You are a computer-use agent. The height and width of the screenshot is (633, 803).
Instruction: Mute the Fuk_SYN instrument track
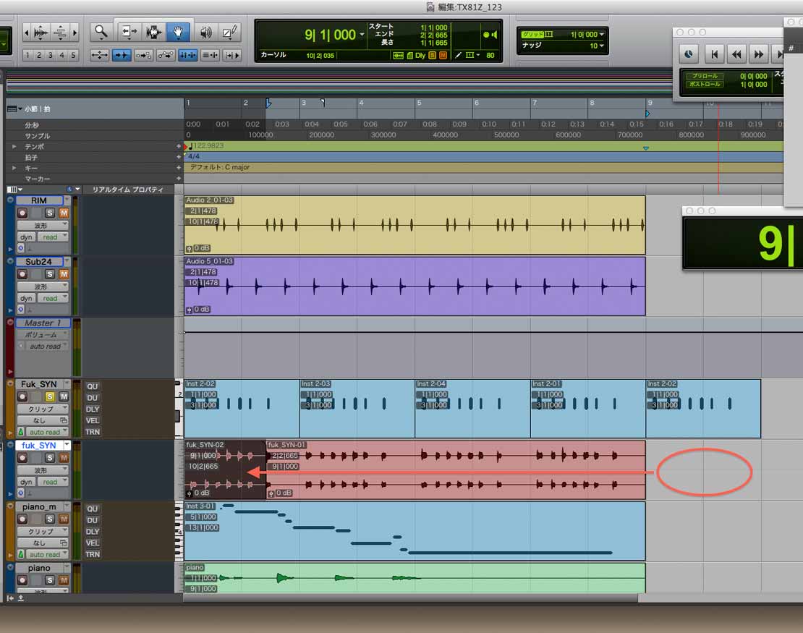[x=64, y=396]
